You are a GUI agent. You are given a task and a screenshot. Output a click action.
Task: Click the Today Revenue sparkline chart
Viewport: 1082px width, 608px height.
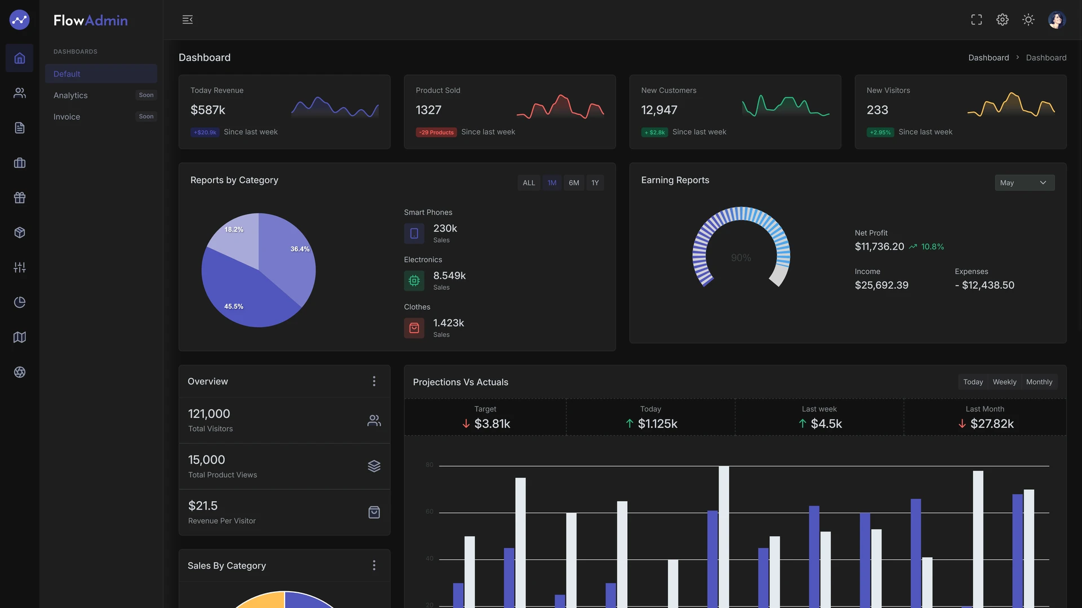click(x=335, y=106)
